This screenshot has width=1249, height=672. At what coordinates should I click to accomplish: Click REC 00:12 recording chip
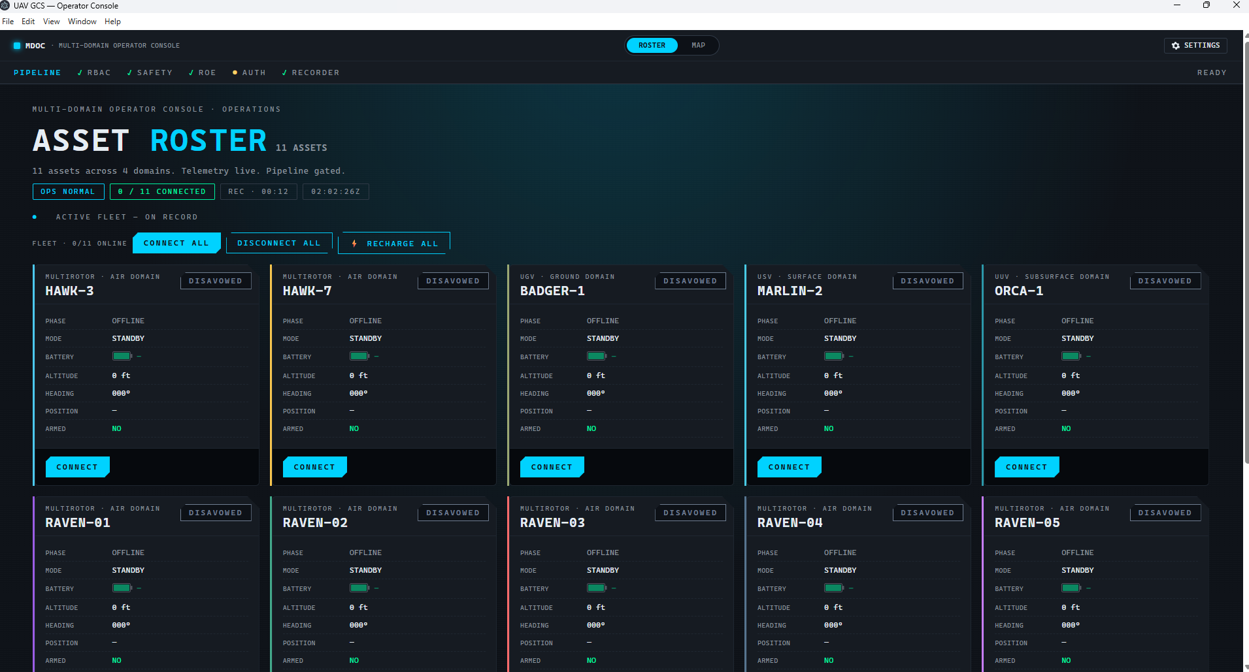(x=258, y=191)
